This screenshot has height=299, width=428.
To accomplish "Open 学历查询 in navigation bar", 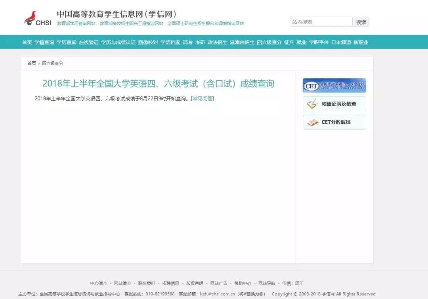I will [x=66, y=42].
